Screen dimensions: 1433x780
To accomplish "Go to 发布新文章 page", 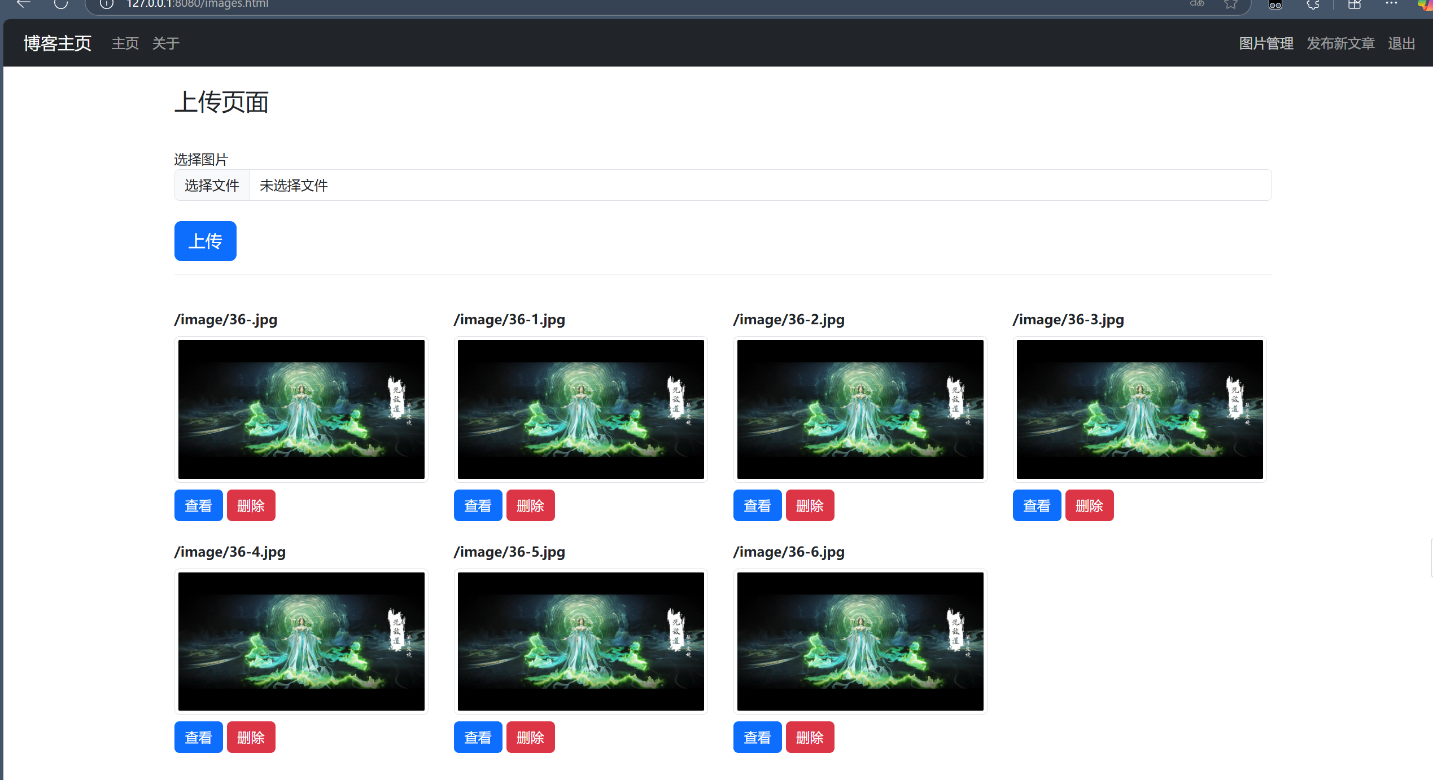I will (x=1340, y=43).
